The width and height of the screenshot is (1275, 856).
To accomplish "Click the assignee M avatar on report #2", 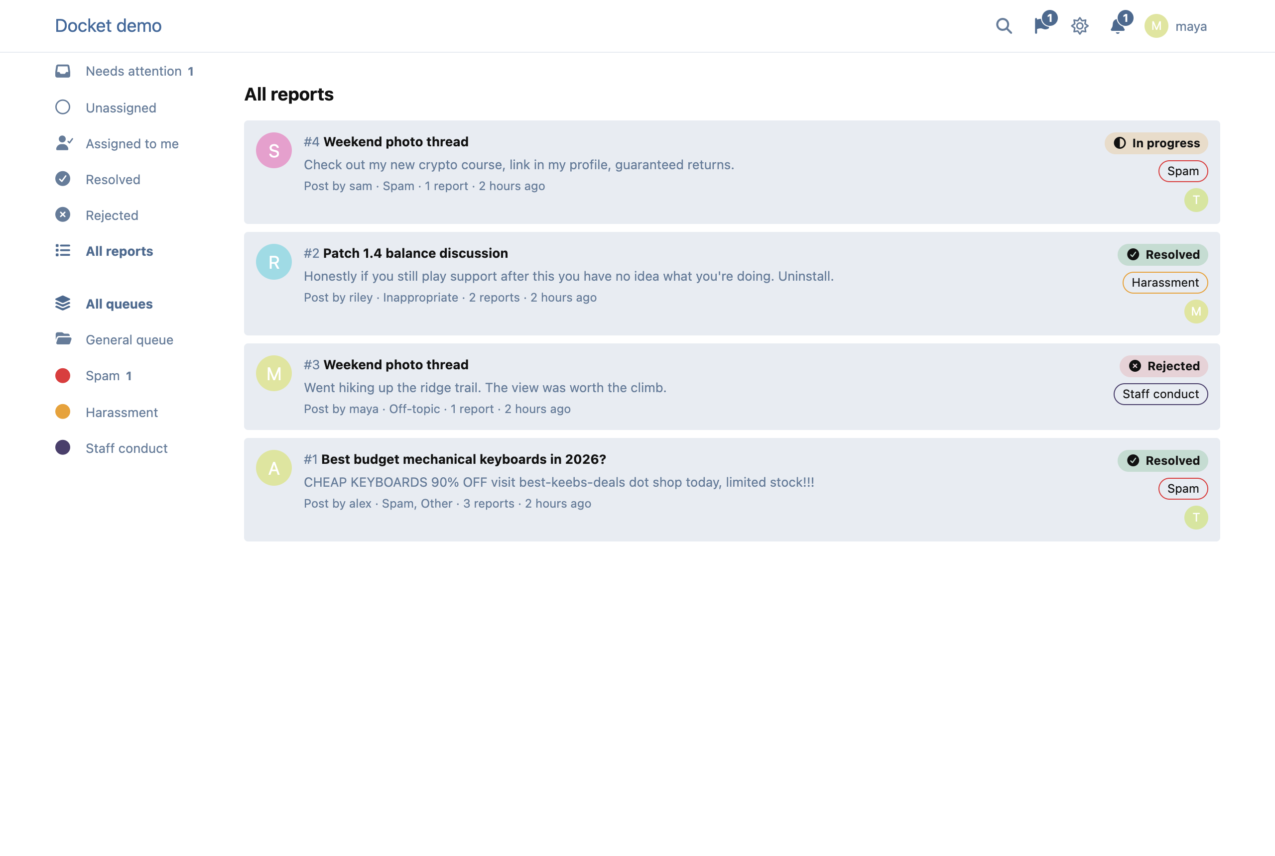I will (1196, 311).
